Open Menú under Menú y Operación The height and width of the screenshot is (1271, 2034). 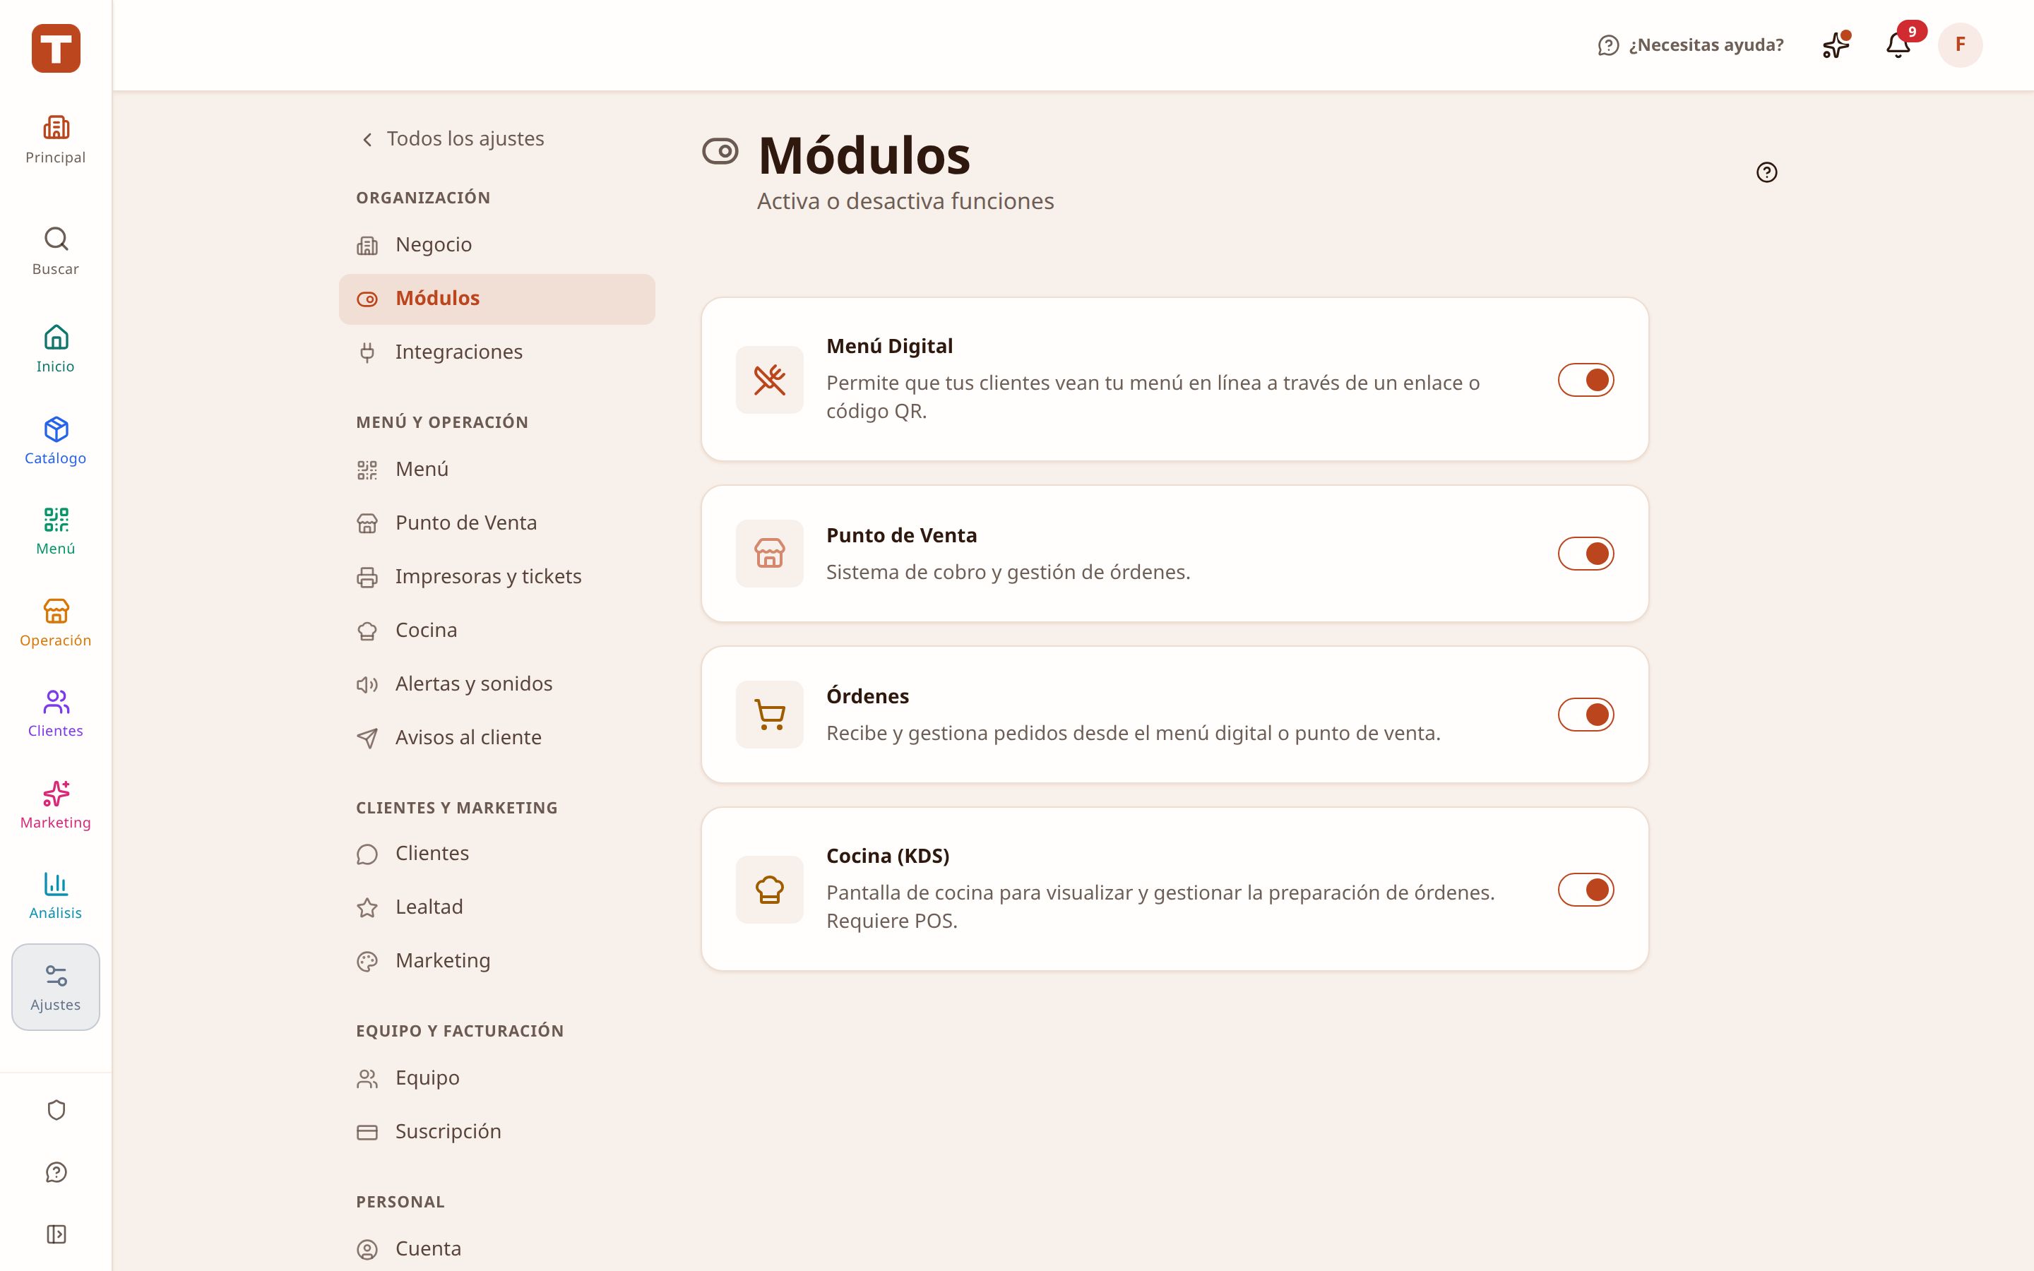496,469
